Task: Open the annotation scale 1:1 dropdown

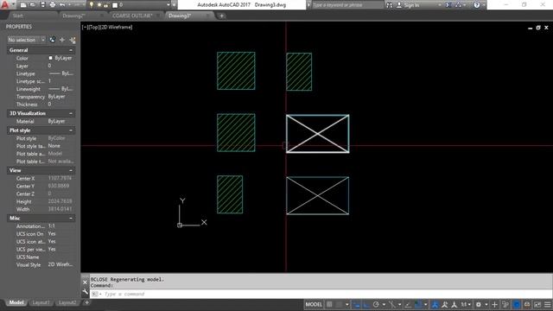Action: click(x=466, y=304)
